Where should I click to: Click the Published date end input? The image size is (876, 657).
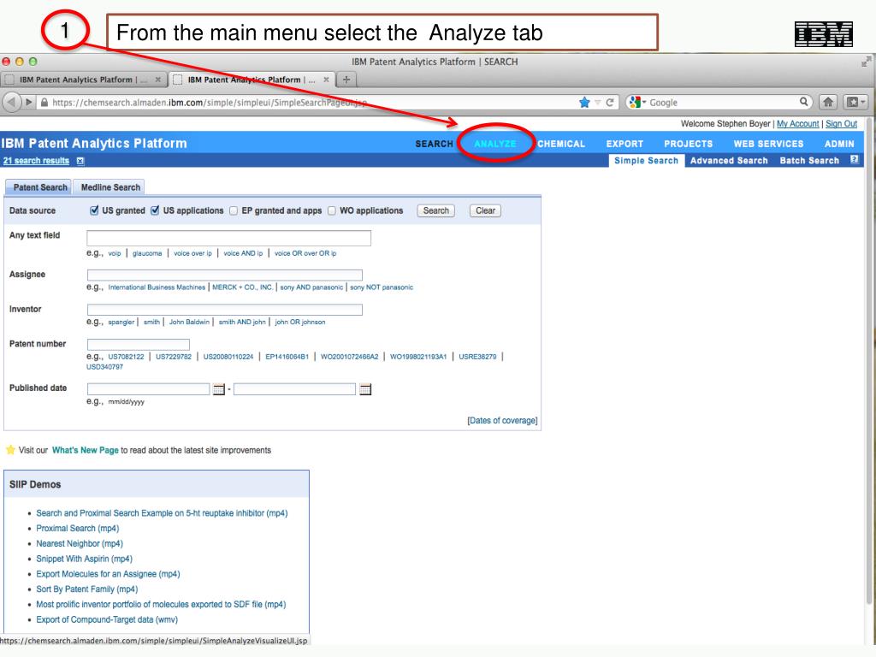pos(294,389)
